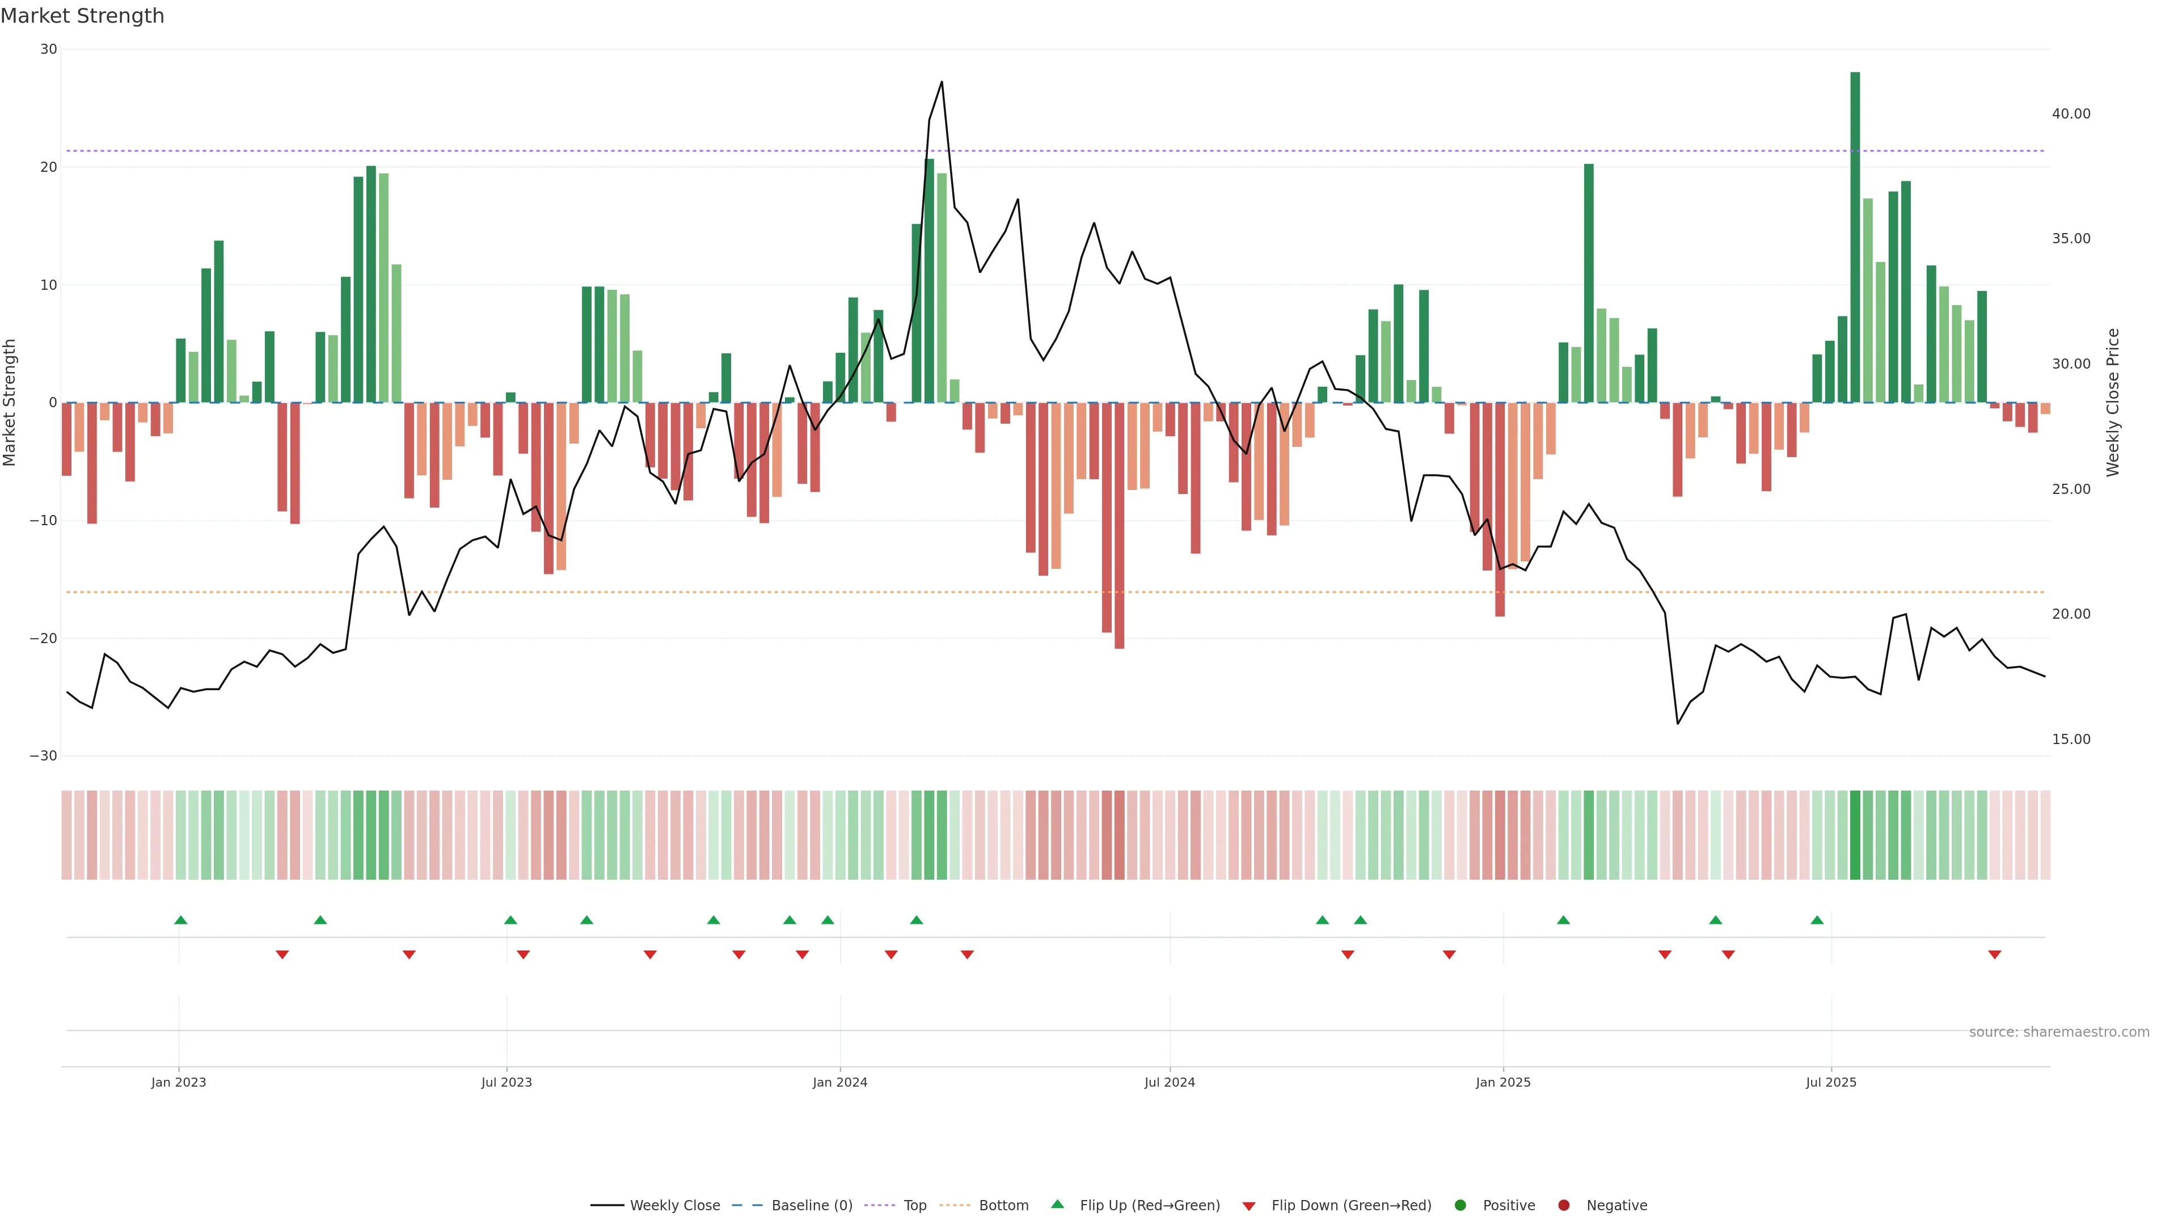This screenshot has height=1225, width=2178.
Task: Click the green flip-up marker just before Jul 2025
Action: [1817, 920]
